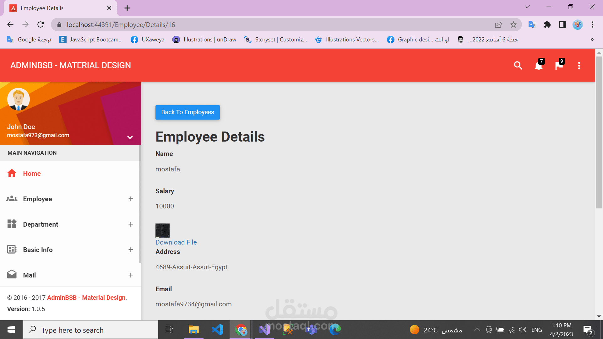Viewport: 603px width, 339px height.
Task: Click the Back To Employees button
Action: tap(187, 112)
